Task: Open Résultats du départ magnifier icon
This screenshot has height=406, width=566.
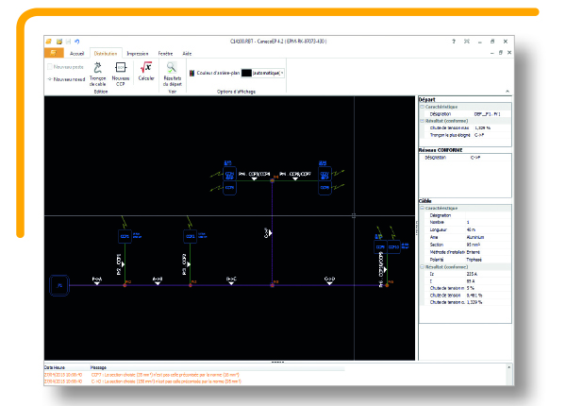Action: pos(172,68)
